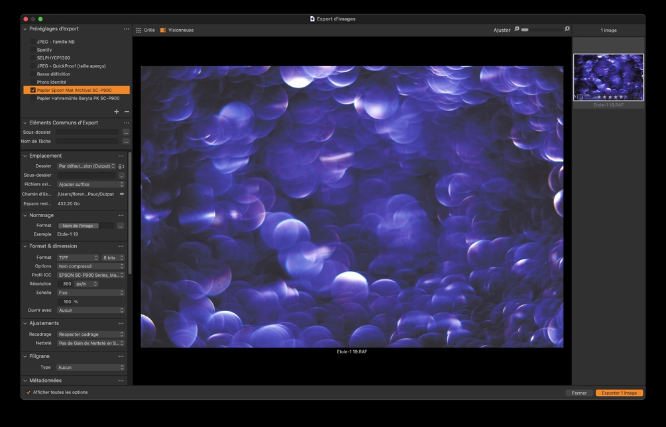Select the Etole-1 19.RAF thumbnail
The width and height of the screenshot is (666, 427).
click(608, 77)
